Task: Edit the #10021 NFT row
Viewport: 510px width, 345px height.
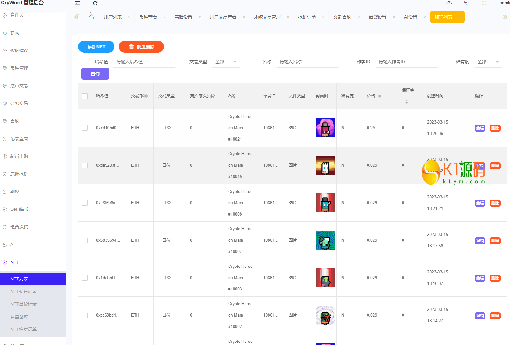Action: 480,128
